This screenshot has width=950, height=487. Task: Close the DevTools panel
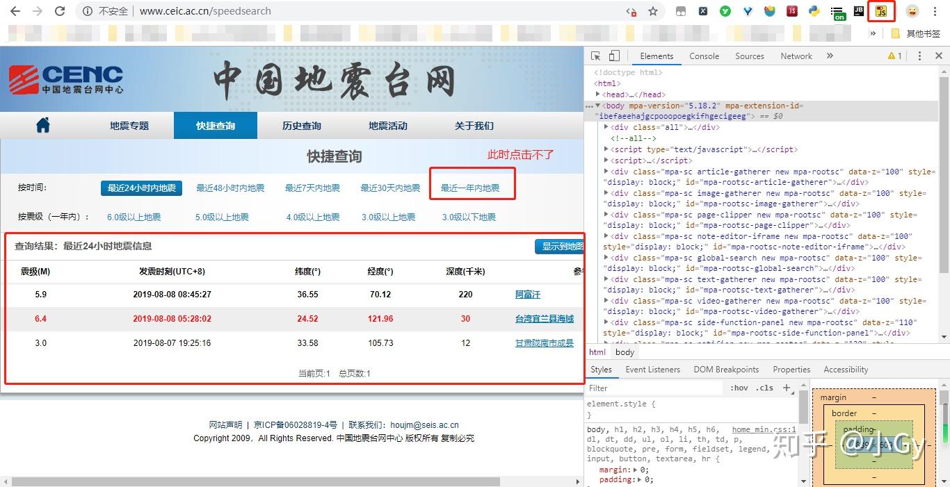click(x=939, y=56)
